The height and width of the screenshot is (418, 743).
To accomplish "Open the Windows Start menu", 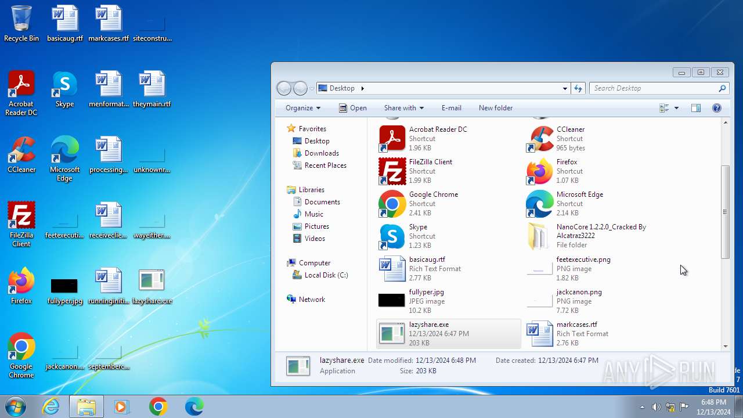I will [x=16, y=407].
